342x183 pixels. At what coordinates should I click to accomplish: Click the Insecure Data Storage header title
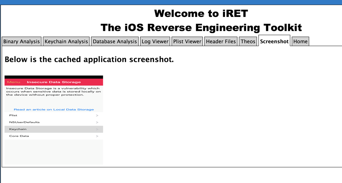(x=54, y=82)
